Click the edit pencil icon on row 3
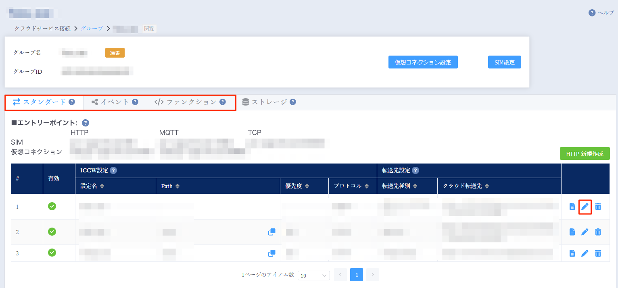 (x=585, y=253)
